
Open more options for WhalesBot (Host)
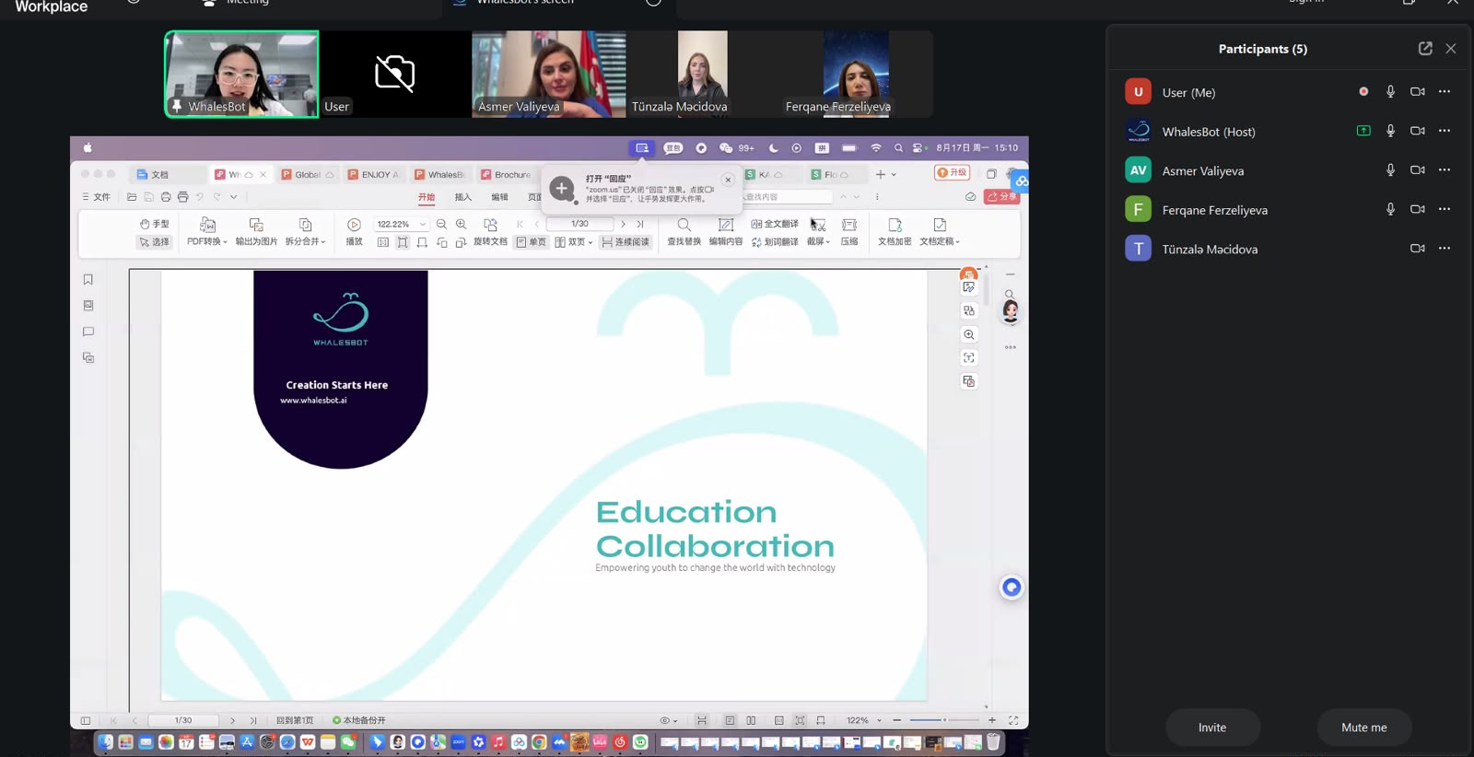click(x=1445, y=132)
